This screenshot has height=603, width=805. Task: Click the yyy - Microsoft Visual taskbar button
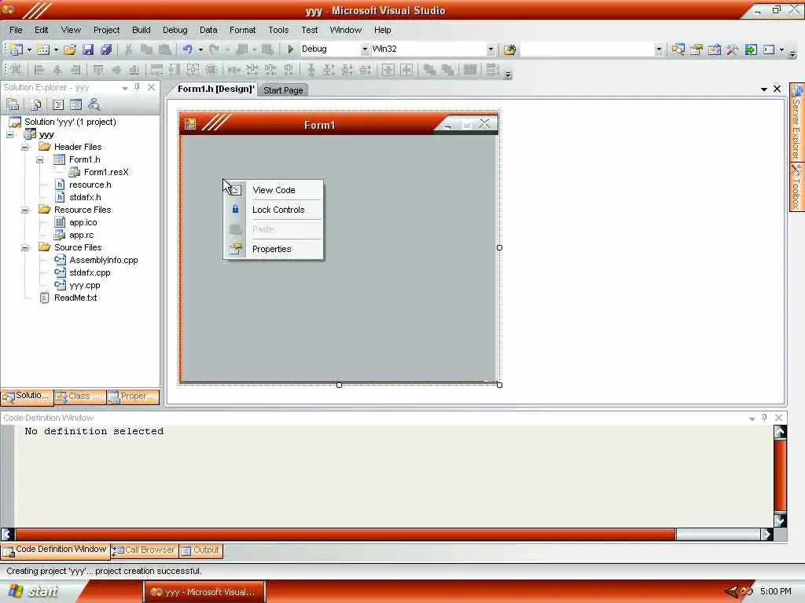click(204, 592)
